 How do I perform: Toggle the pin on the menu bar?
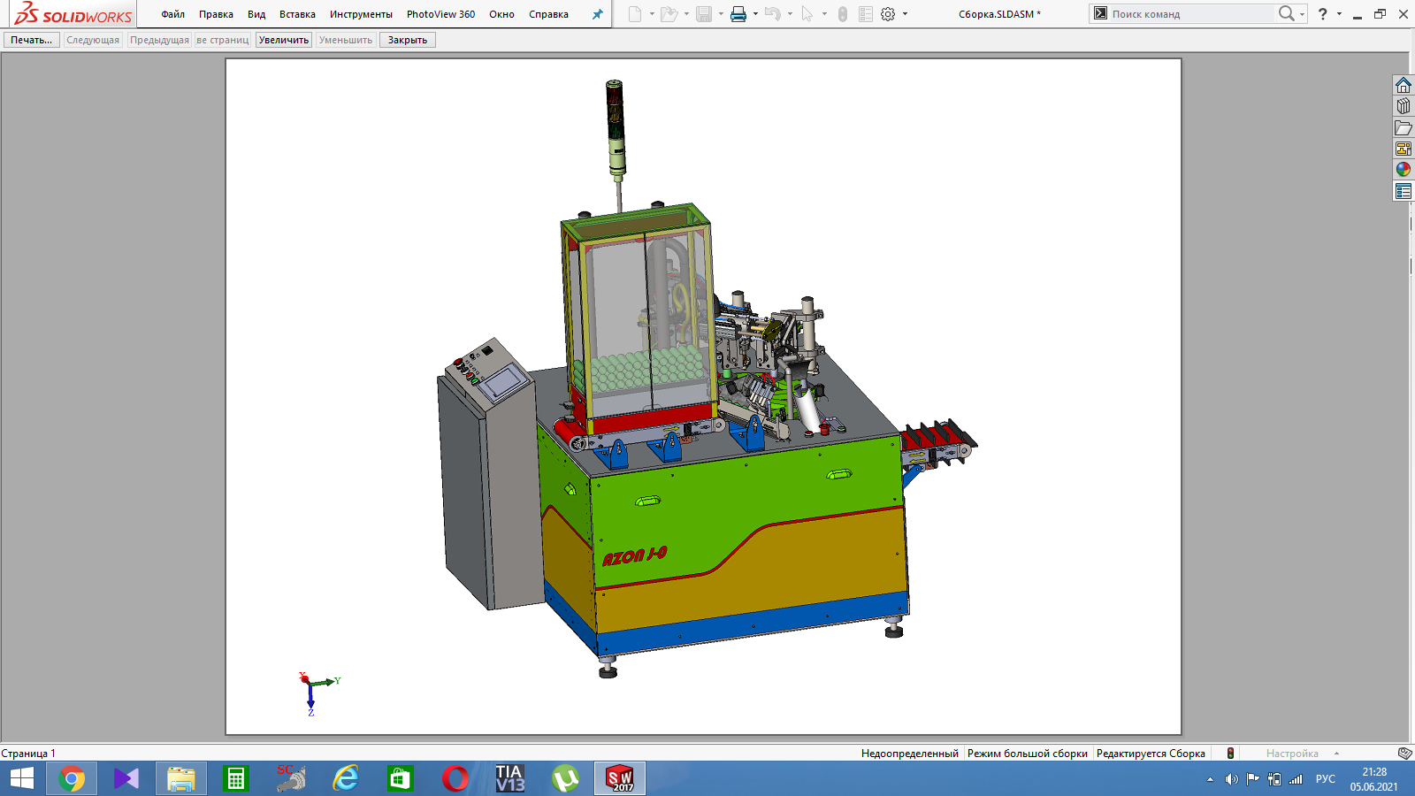597,14
